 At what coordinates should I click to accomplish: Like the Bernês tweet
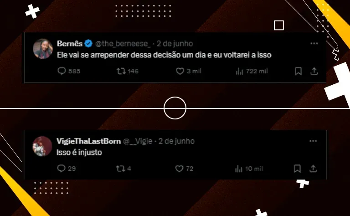click(x=188, y=71)
